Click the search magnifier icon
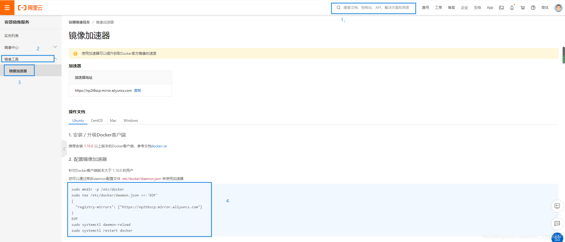 coord(339,8)
